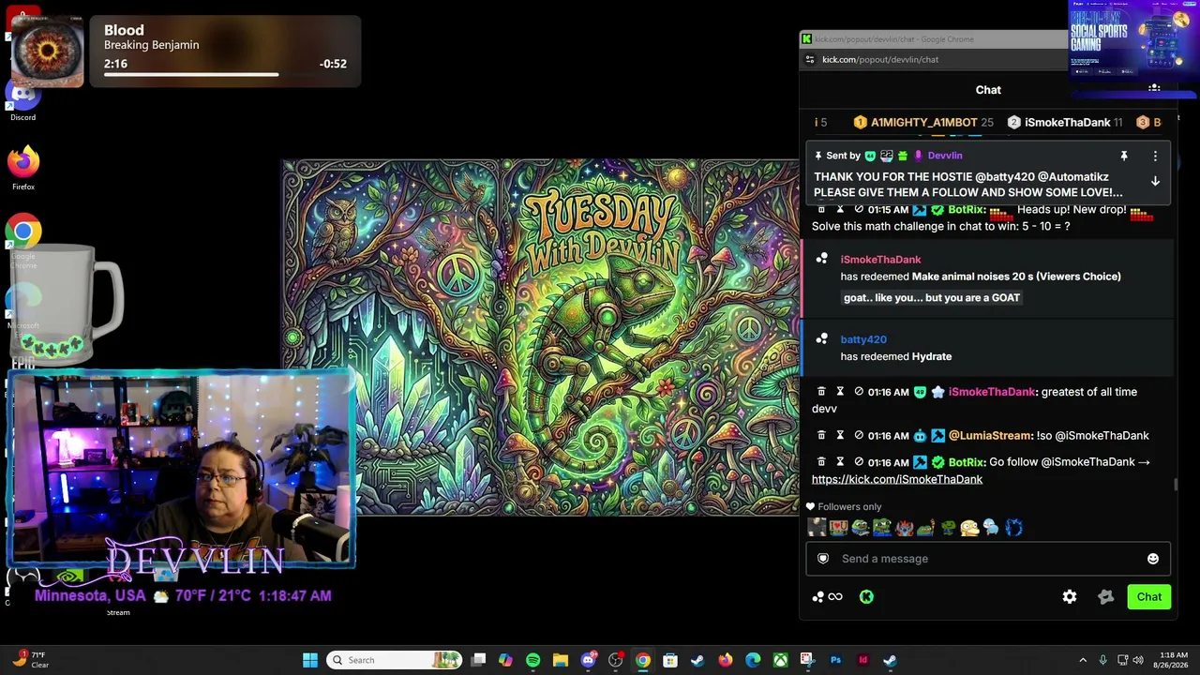Open the Discord desktop shortcut
Viewport: 1200px width, 675px height.
(23, 98)
